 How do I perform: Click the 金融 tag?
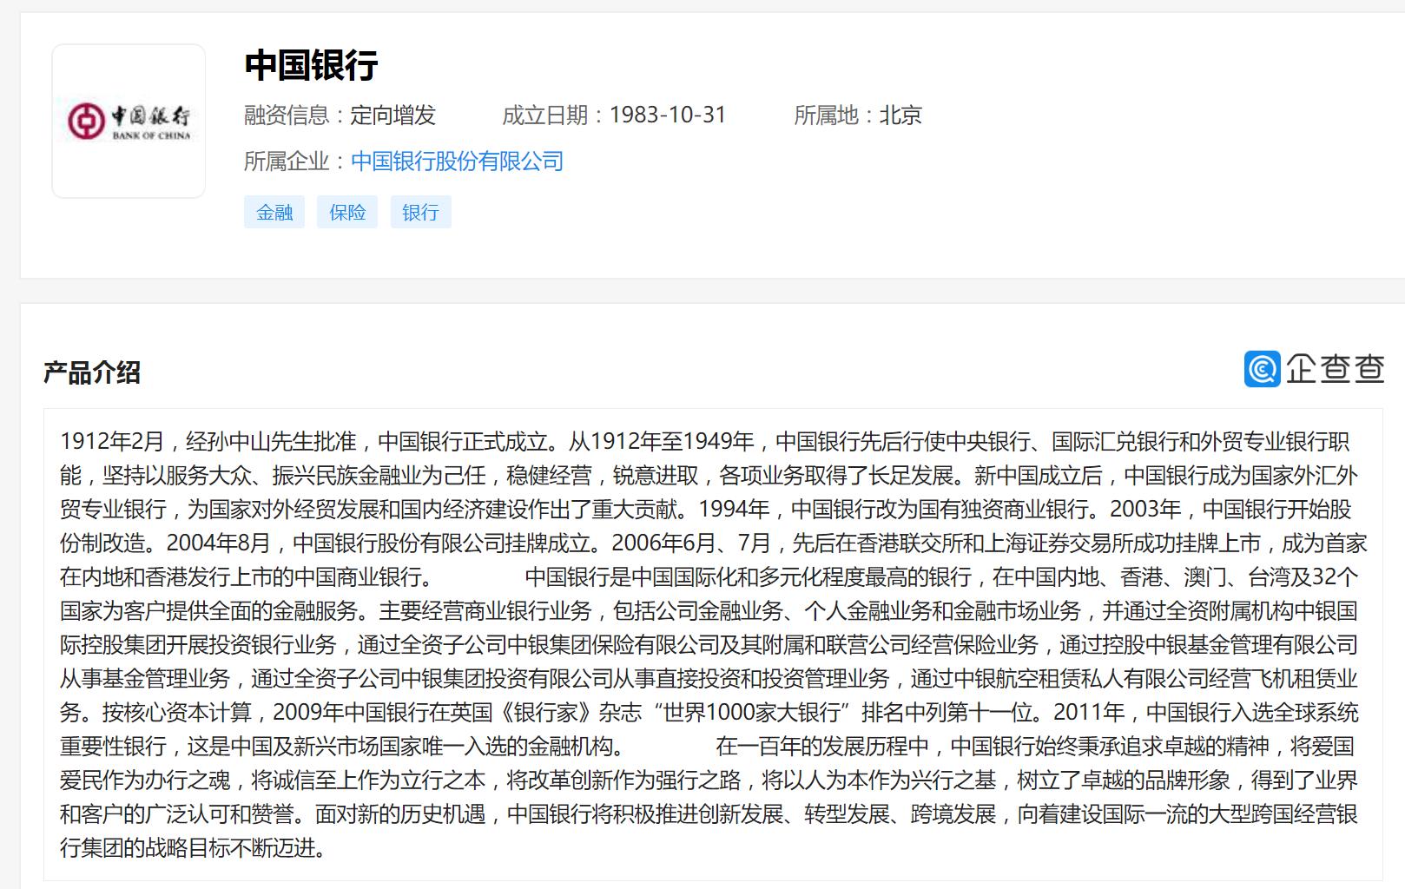[x=274, y=211]
